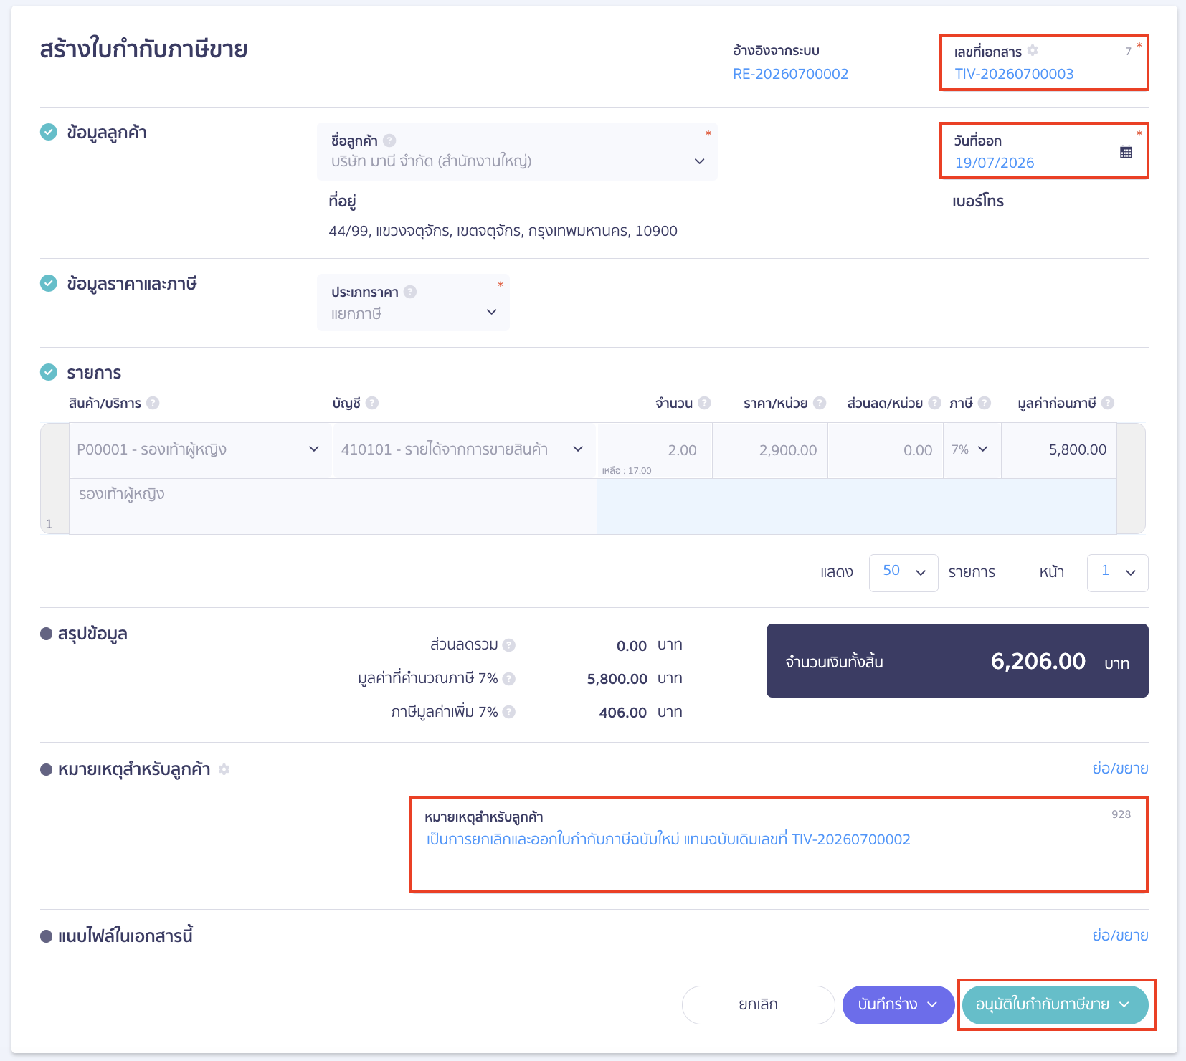Screen dimensions: 1186x1061
Task: Open the page number dropdown
Action: pos(1117,573)
